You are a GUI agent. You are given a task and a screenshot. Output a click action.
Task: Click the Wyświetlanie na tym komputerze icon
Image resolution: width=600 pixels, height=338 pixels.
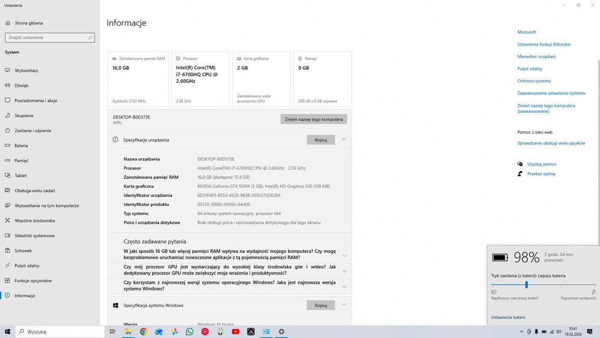tap(7, 205)
